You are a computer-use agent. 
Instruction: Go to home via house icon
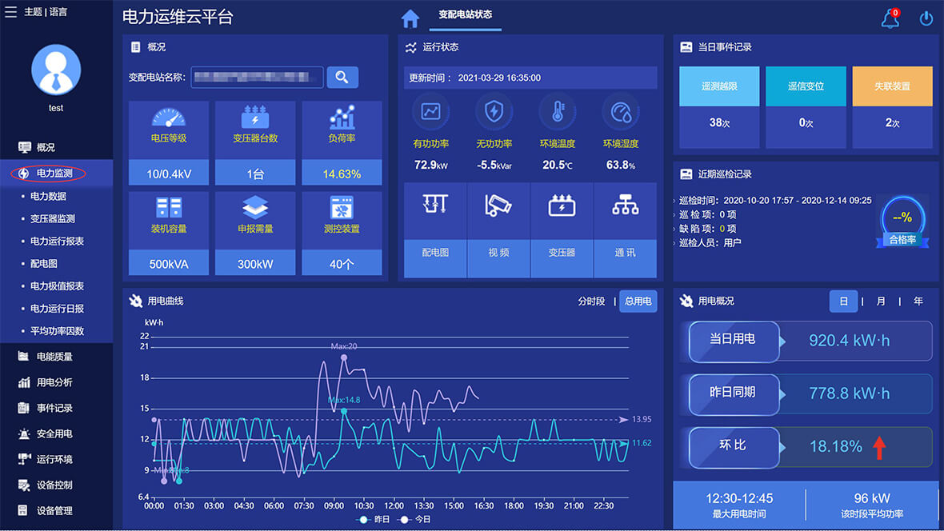pos(410,18)
